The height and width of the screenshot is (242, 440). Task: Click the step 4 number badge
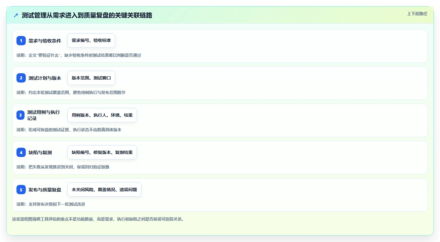pyautogui.click(x=21, y=152)
